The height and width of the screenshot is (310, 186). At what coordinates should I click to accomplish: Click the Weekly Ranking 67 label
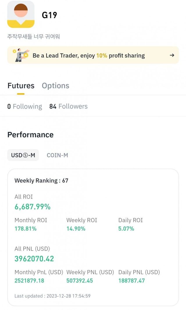[x=41, y=181]
